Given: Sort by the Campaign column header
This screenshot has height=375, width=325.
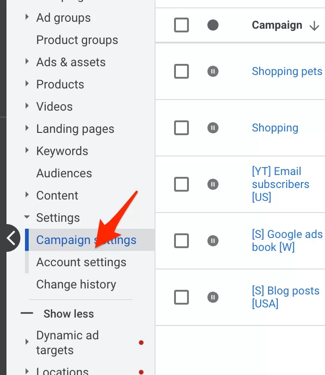Looking at the screenshot, I should coord(277,25).
